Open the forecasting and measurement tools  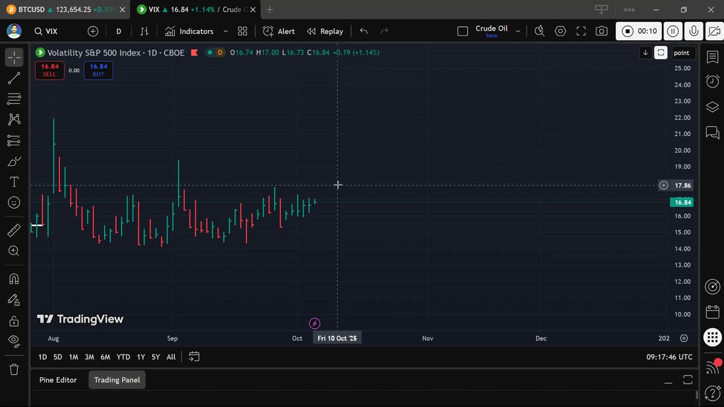(x=14, y=140)
